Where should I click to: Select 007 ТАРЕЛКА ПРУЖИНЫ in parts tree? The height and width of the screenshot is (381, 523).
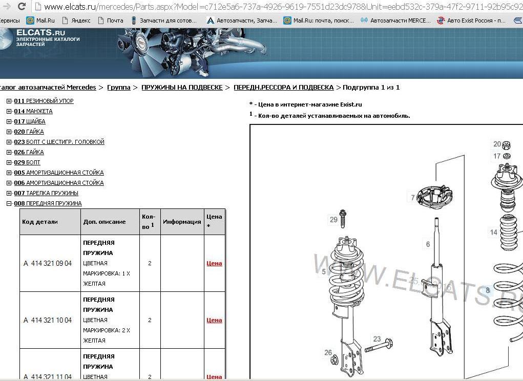tap(46, 193)
